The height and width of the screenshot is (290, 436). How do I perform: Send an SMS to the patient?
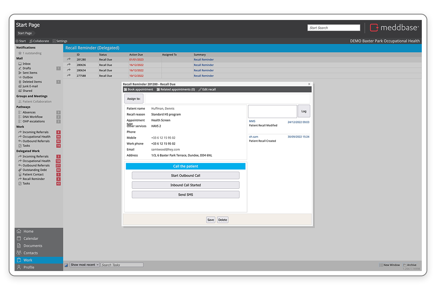[x=185, y=194]
